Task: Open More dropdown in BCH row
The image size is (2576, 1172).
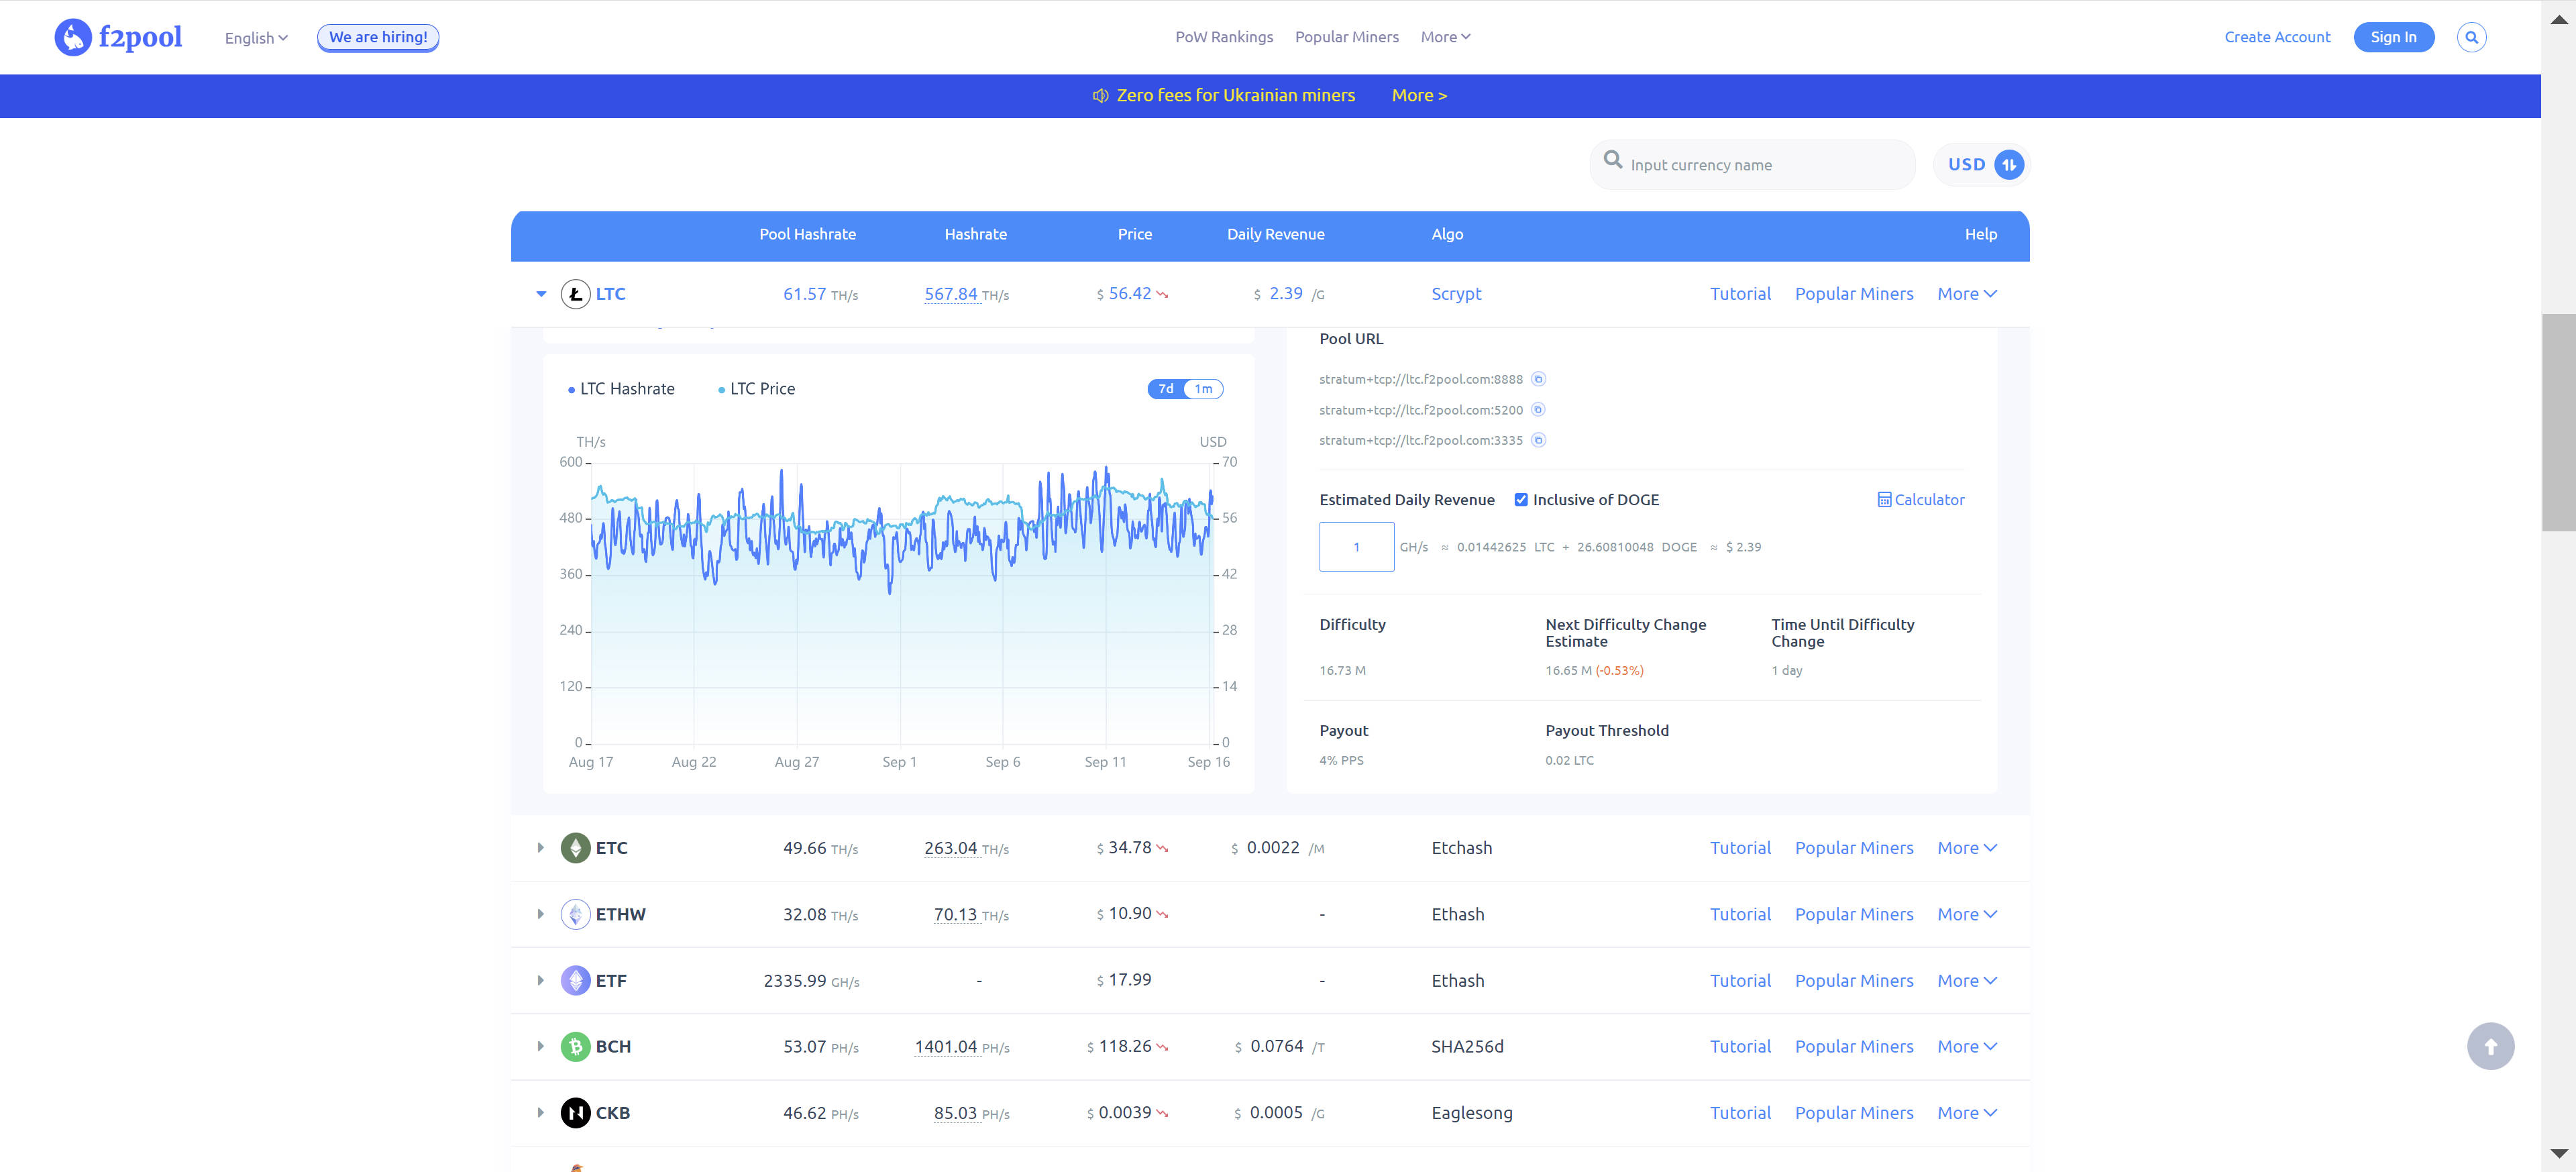Action: pos(1967,1047)
